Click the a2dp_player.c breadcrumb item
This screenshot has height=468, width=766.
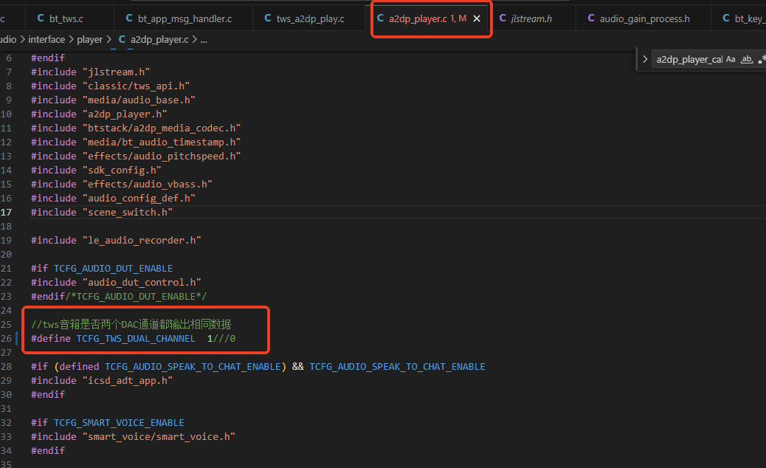coord(159,40)
